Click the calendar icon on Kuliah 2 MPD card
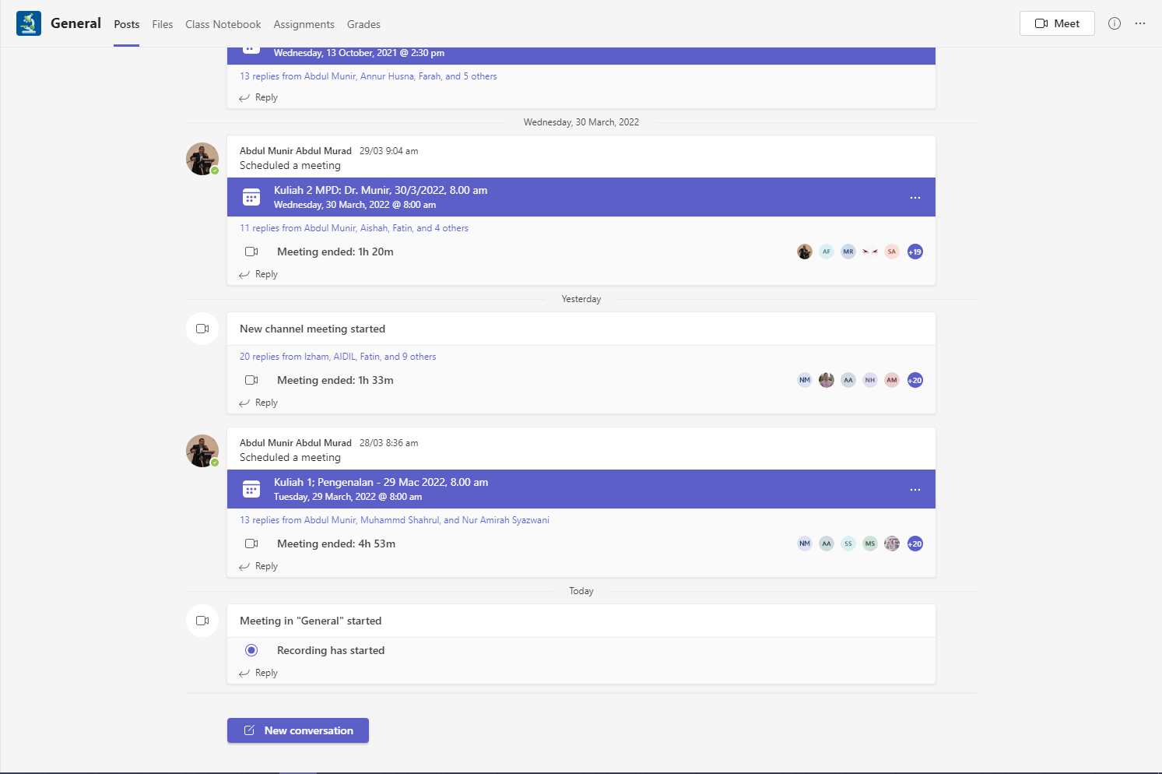 [x=251, y=196]
